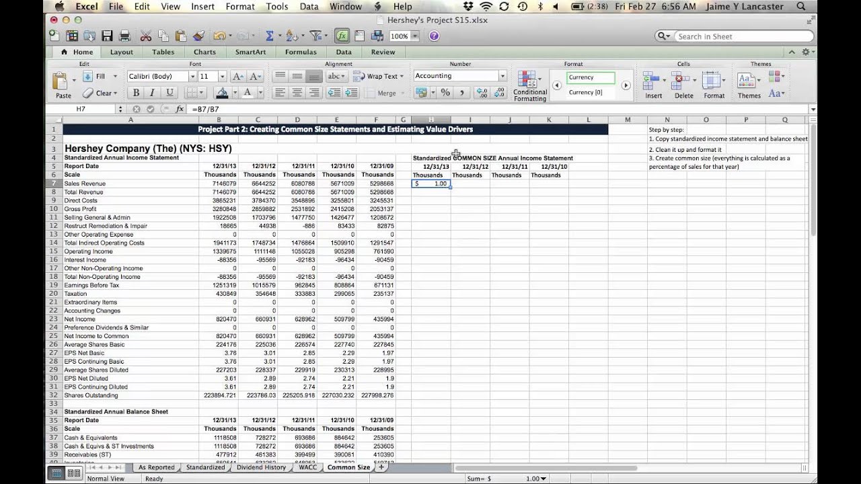Expand the Clear options dropdown
The width and height of the screenshot is (861, 484).
(115, 93)
